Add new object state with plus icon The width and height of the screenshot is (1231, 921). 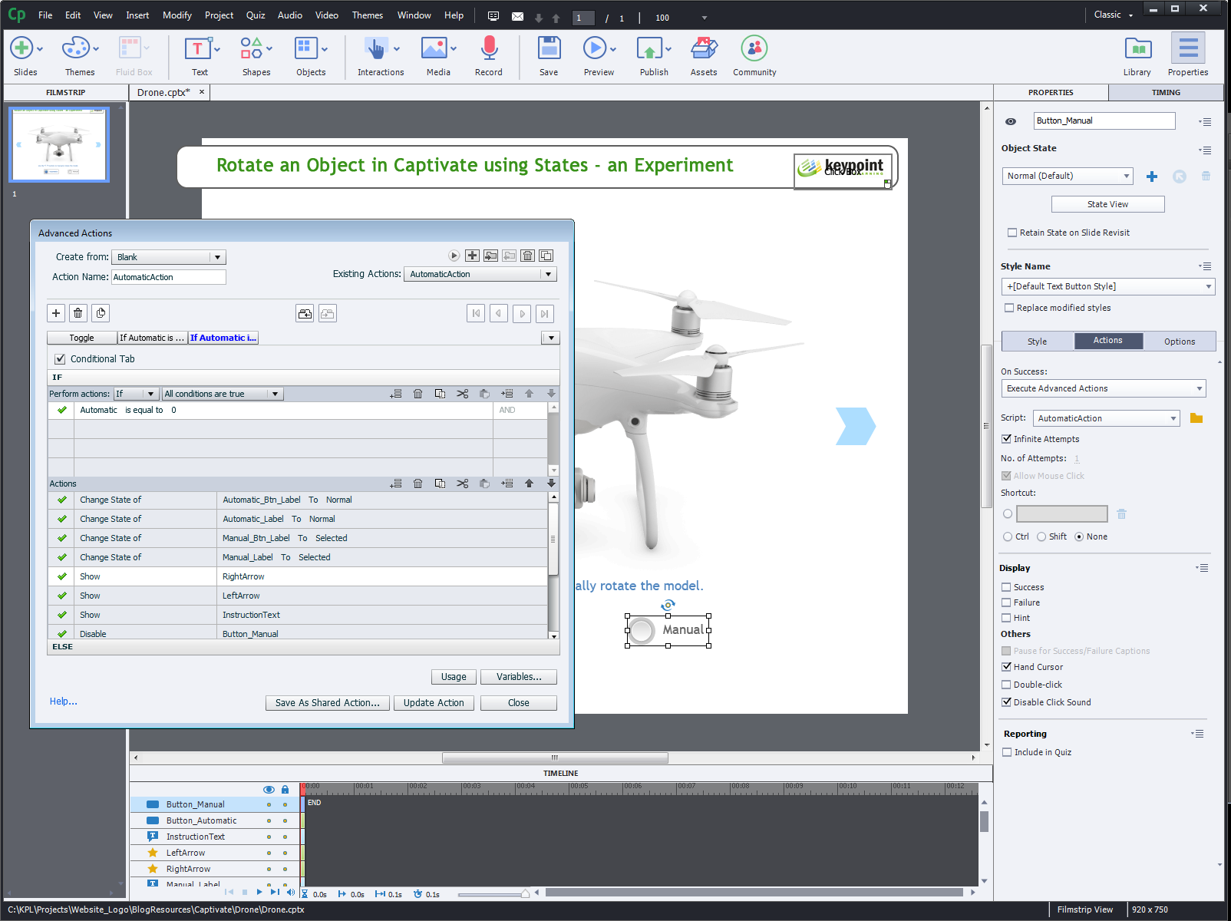click(1151, 177)
